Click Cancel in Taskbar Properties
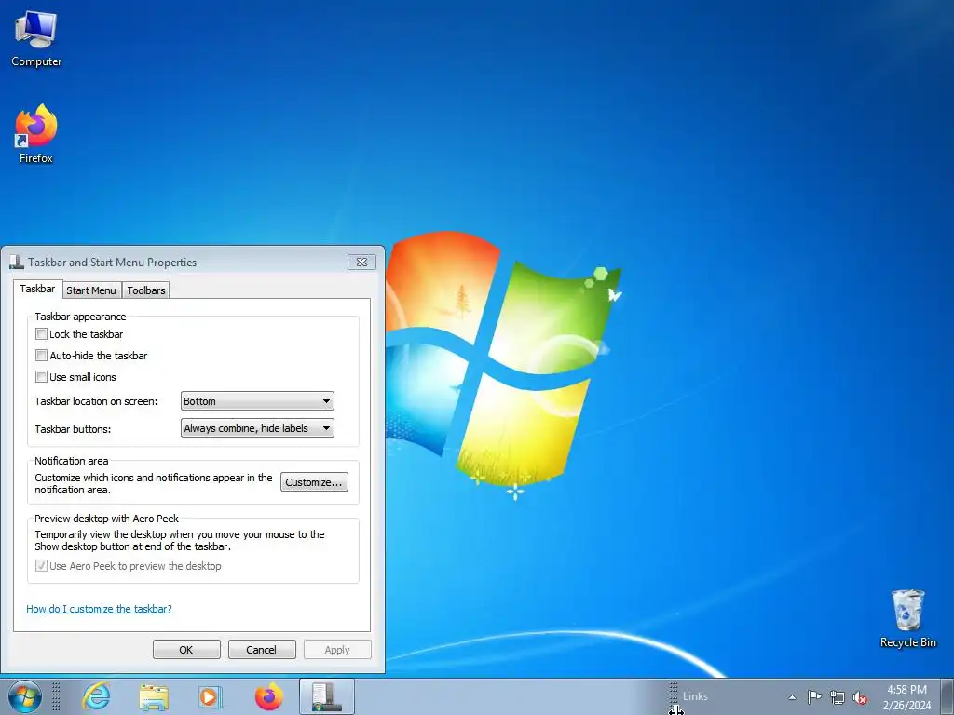Image resolution: width=954 pixels, height=715 pixels. [262, 649]
